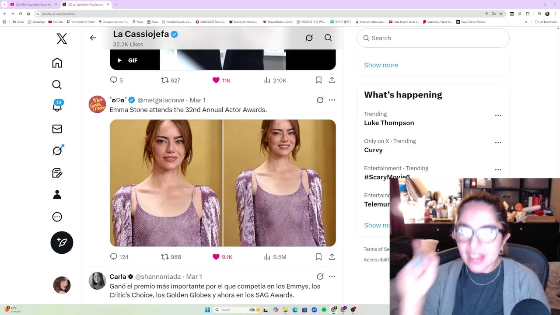This screenshot has width=560, height=315.
Task: Share the GIF post with 11K likes
Action: 332,80
